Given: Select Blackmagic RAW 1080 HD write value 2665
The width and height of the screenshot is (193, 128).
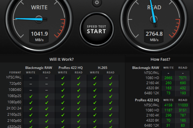Looking at the screenshot, I should click(168, 78).
